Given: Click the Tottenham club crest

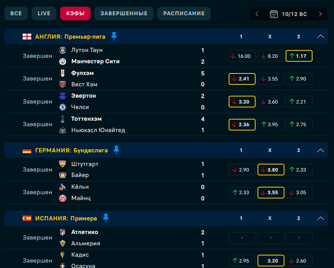Looking at the screenshot, I should coord(62,119).
